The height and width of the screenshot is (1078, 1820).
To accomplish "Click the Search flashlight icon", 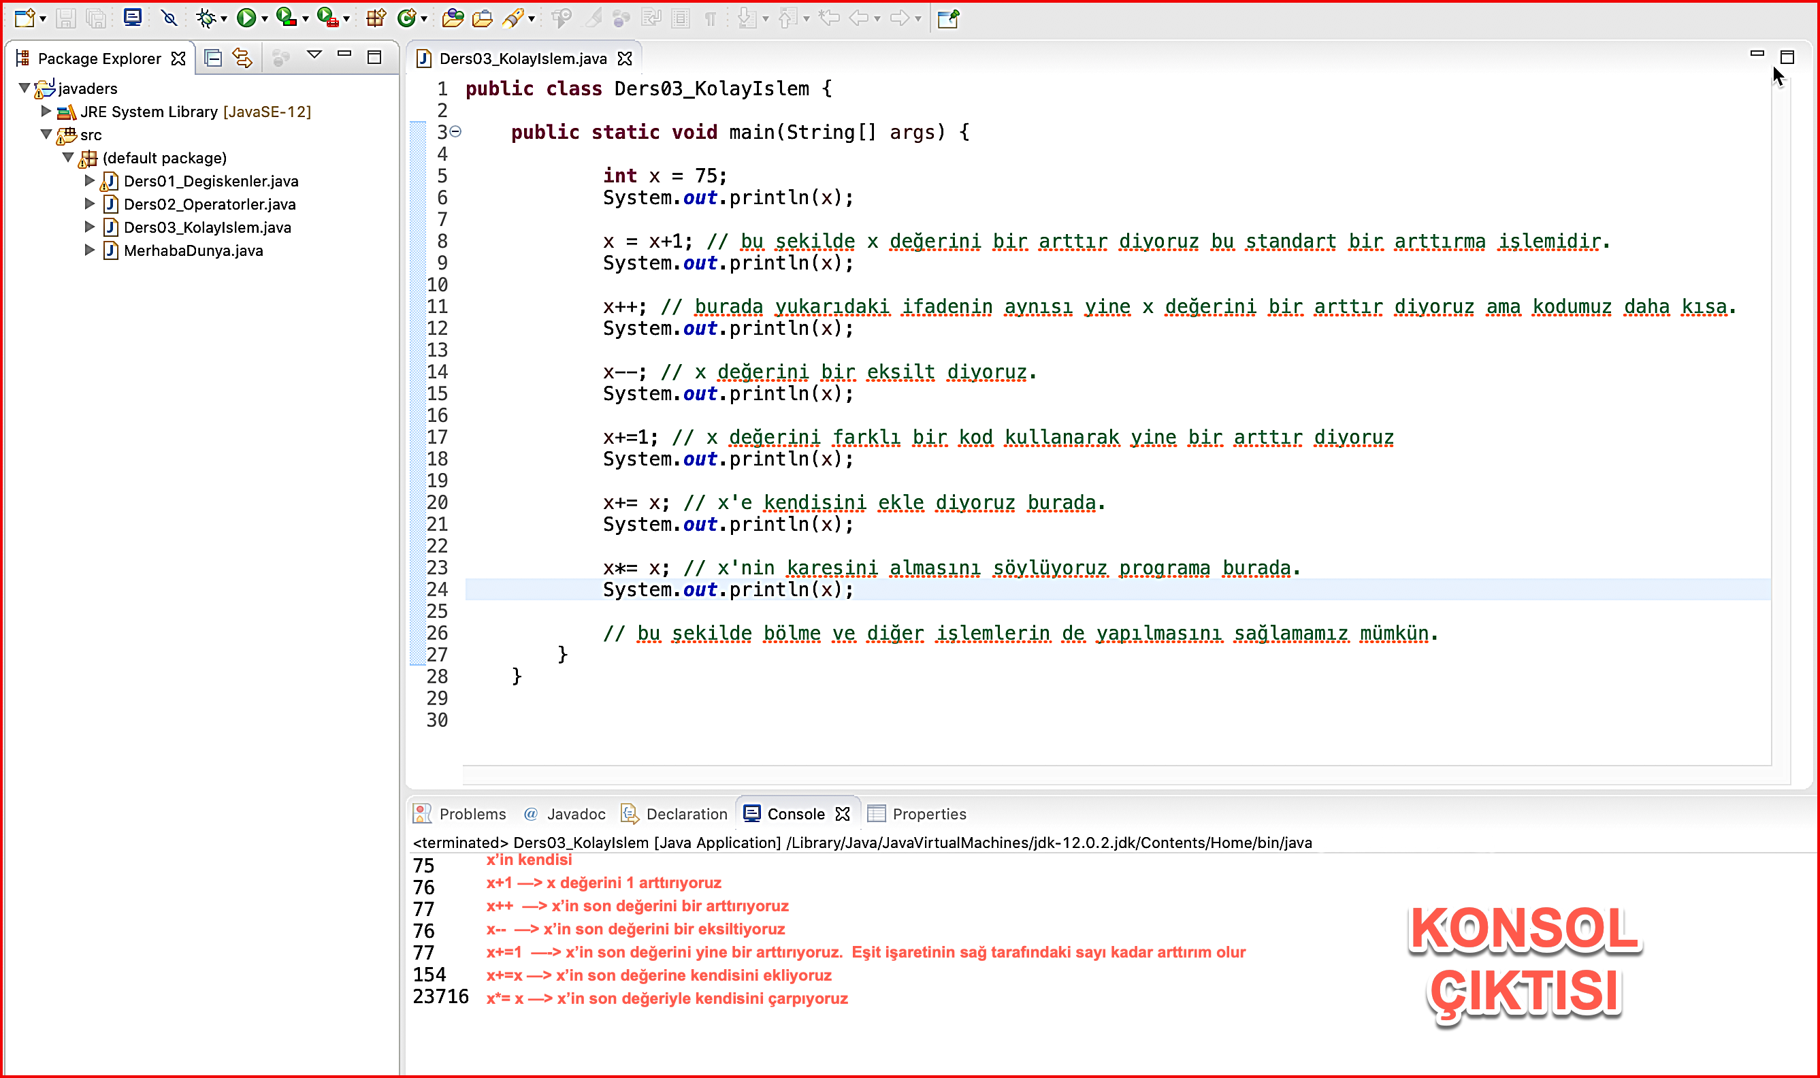I will pos(513,18).
